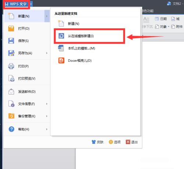Click the 帮助(H) question mark icon
The height and width of the screenshot is (169, 184).
point(11,129)
